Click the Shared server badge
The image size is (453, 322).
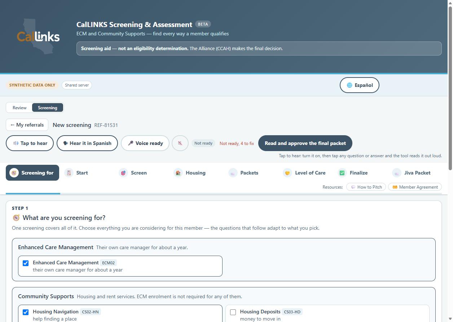(76, 85)
